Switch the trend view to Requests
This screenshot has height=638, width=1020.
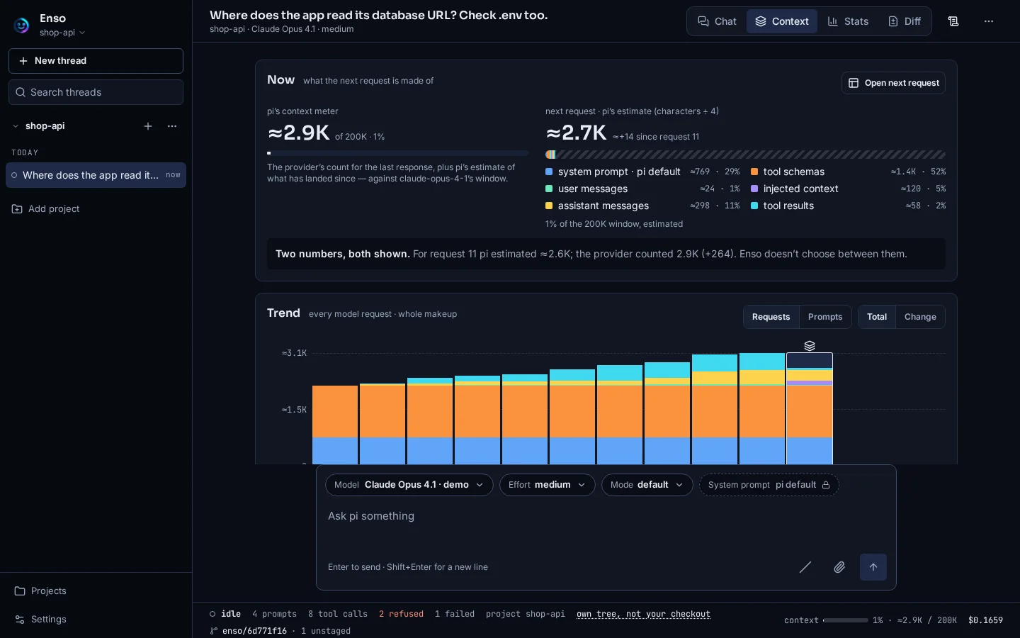(x=771, y=317)
